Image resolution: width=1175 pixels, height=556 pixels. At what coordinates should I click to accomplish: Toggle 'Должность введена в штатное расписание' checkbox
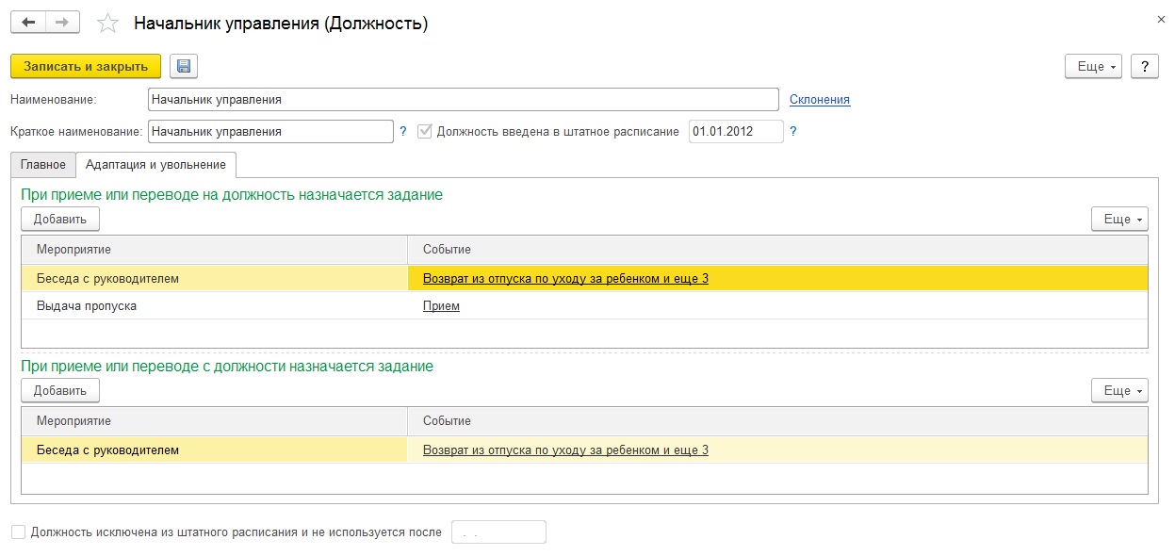[x=425, y=132]
